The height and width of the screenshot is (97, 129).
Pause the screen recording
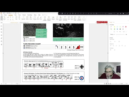pyautogui.click(x=118, y=13)
